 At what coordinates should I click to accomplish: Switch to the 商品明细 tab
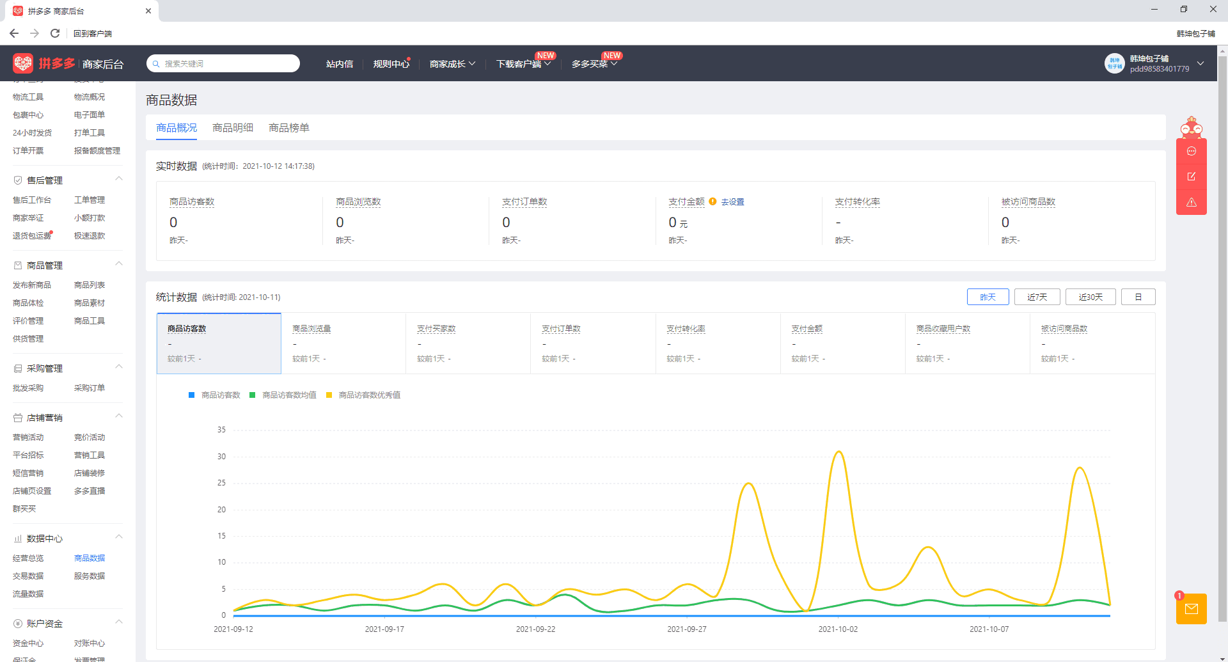tap(233, 128)
